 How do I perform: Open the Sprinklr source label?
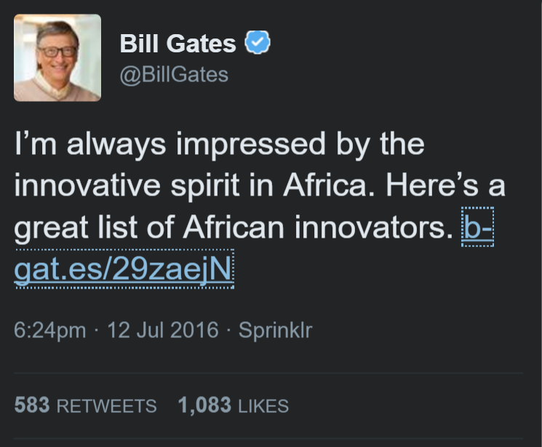coord(276,330)
